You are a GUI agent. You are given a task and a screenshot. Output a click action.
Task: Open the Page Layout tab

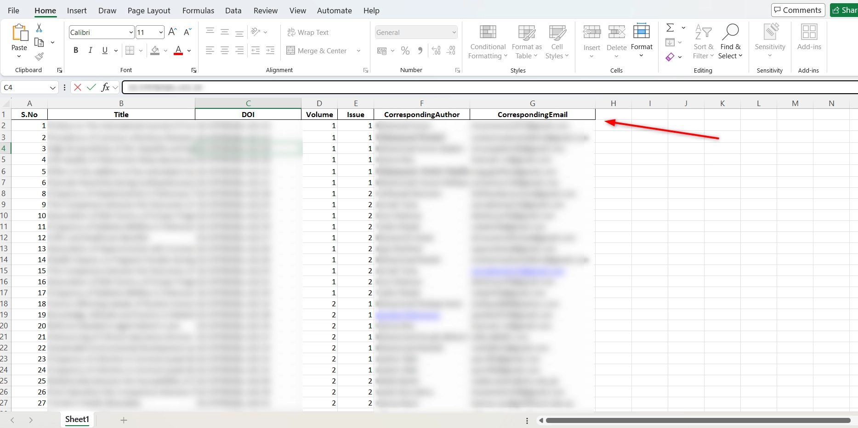[149, 11]
